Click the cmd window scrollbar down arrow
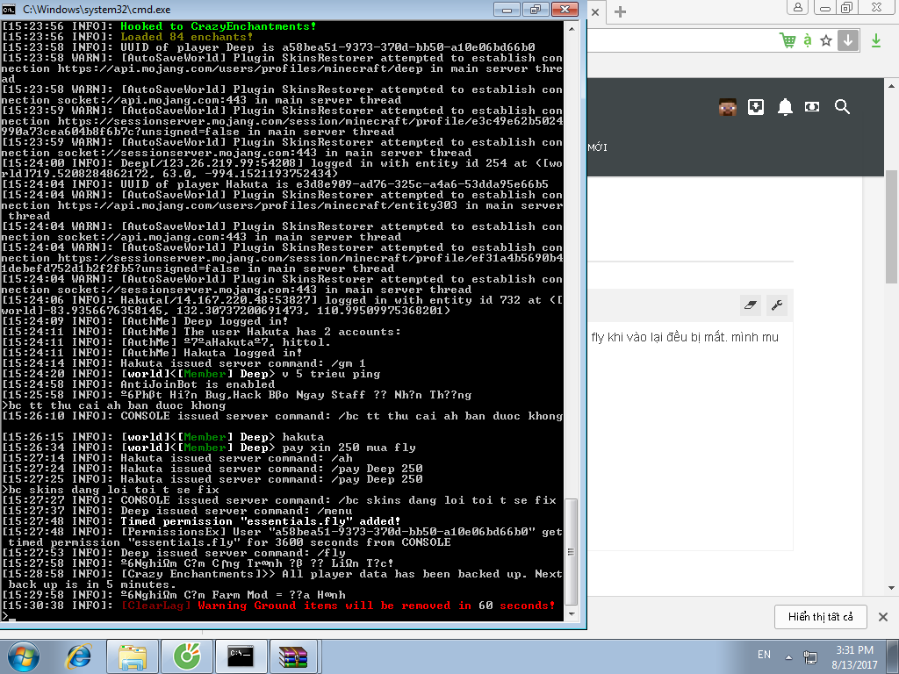Screen dimensions: 899x674 [572, 613]
